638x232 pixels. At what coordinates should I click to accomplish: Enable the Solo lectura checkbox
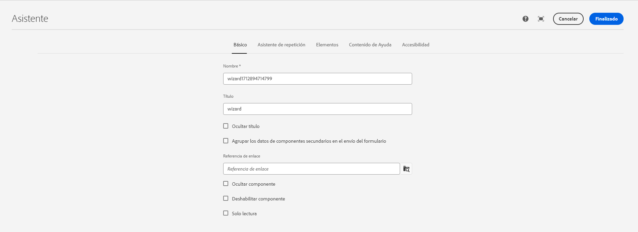click(x=226, y=213)
